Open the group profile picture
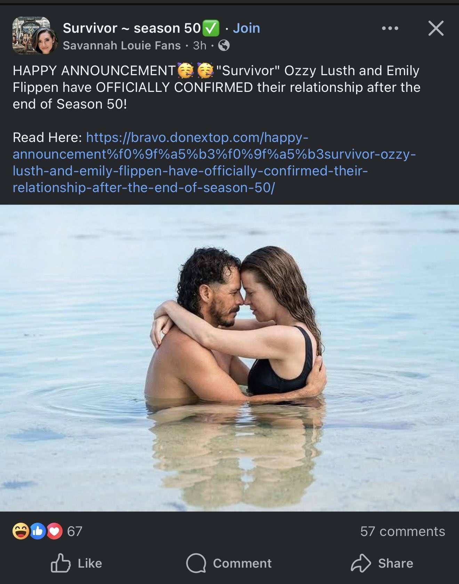 click(x=35, y=35)
